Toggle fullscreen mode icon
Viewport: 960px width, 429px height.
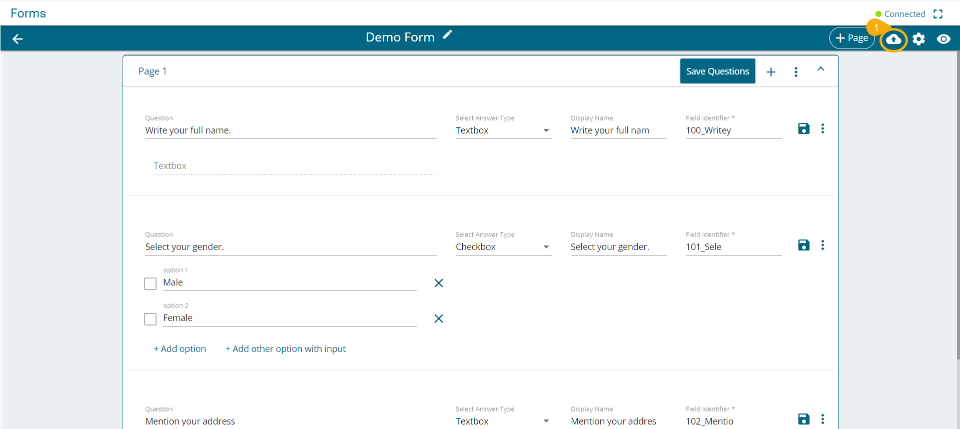coord(938,14)
